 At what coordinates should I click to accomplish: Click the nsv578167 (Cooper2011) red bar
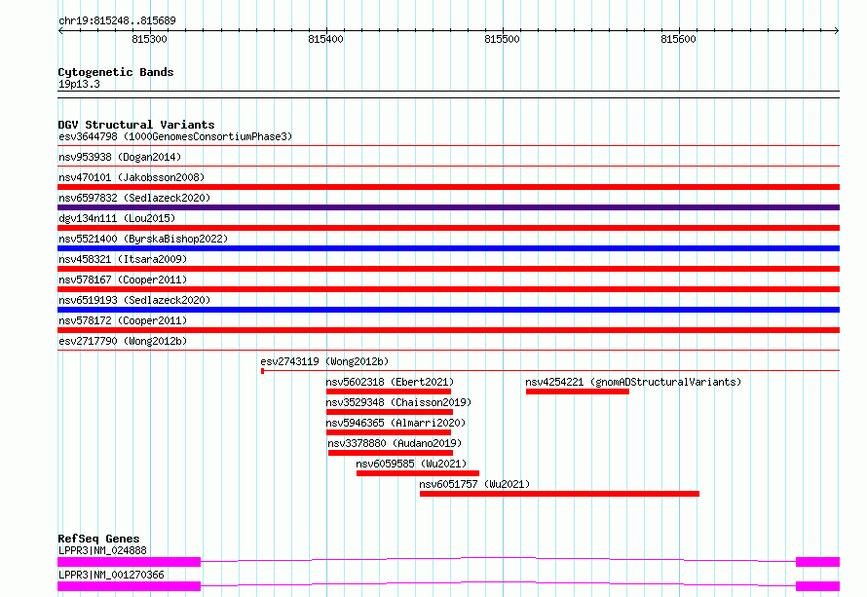(448, 289)
